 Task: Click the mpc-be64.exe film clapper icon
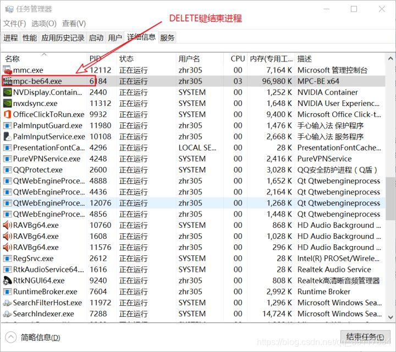(x=7, y=81)
